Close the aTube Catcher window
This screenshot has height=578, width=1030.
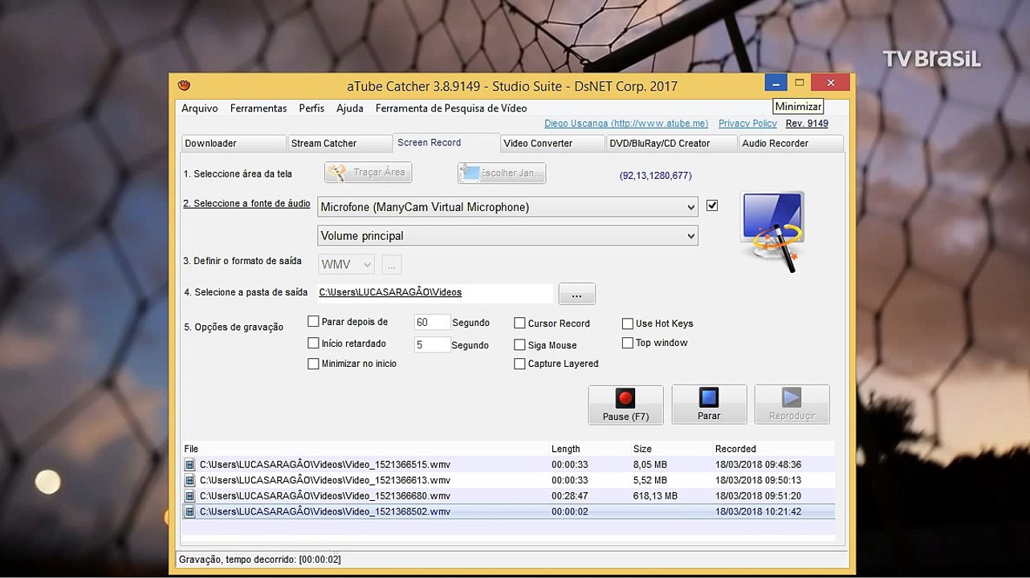tap(830, 83)
